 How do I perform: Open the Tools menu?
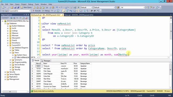point(37,4)
